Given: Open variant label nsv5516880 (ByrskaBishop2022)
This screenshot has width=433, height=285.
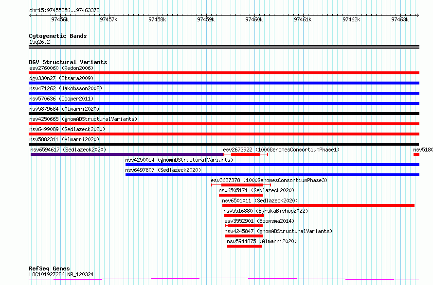Looking at the screenshot, I should point(266,211).
